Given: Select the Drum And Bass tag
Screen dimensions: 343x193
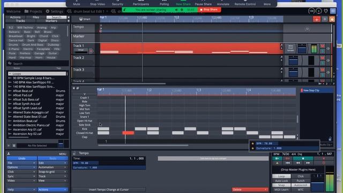Looking at the screenshot, I should click(x=33, y=44).
